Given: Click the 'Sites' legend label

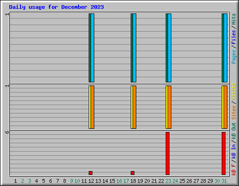Looking at the screenshot, I should 233,113.
